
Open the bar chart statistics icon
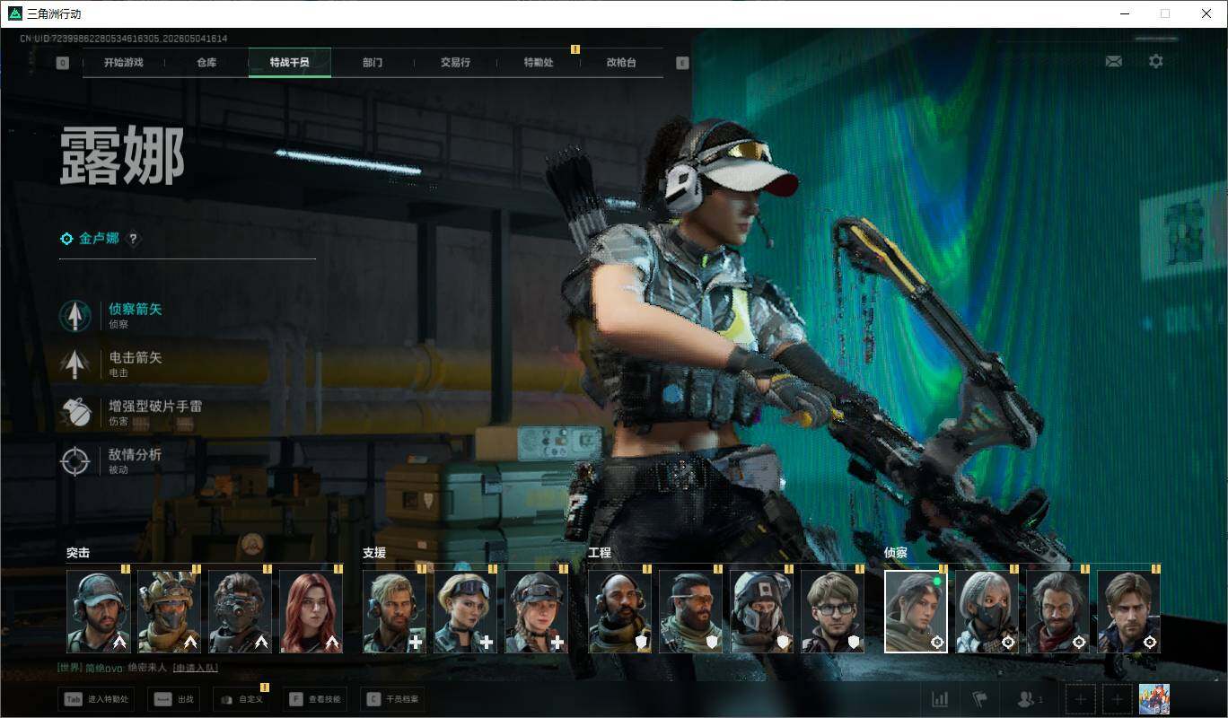941,699
